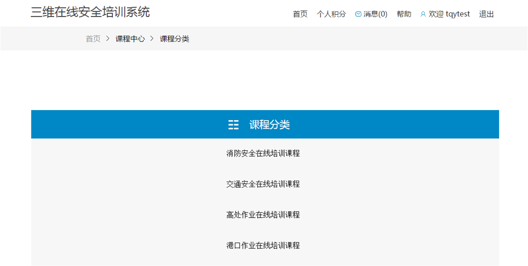This screenshot has height=266, width=528.
Task: Click the 三维在线安全培训系统 site title
Action: pos(90,12)
